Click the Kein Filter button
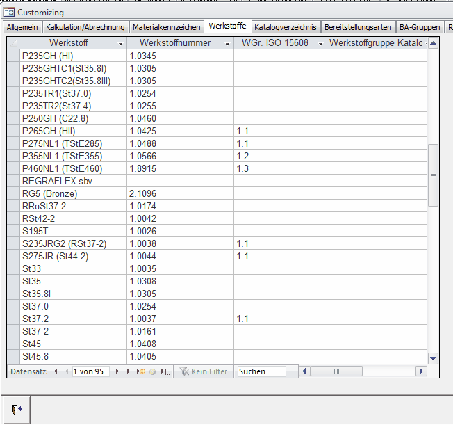The height and width of the screenshot is (425, 453). (x=204, y=371)
